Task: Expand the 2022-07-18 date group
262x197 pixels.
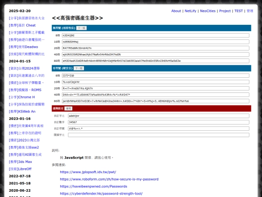Action: point(20,176)
